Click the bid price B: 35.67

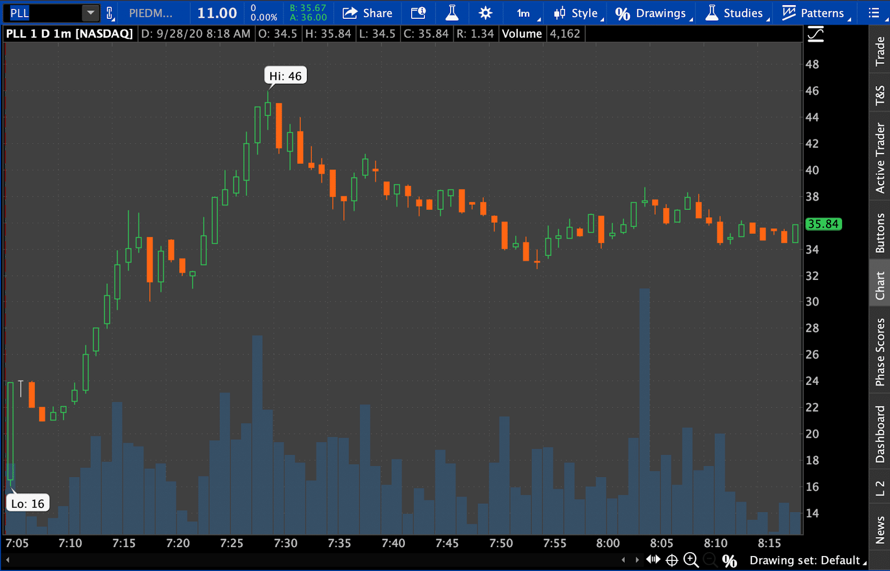[308, 8]
